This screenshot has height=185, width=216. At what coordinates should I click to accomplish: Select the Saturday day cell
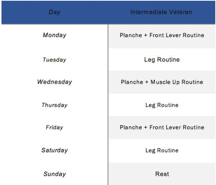[54, 150]
